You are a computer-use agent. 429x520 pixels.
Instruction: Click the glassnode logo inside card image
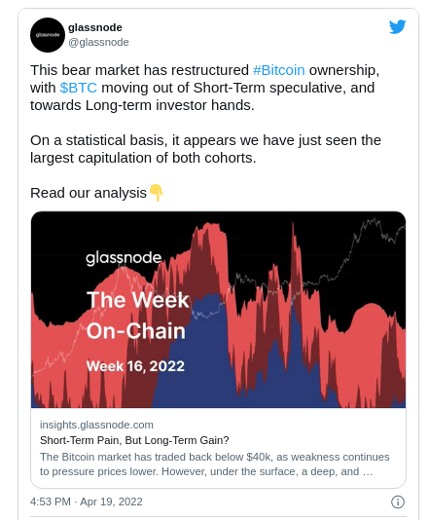(x=124, y=258)
